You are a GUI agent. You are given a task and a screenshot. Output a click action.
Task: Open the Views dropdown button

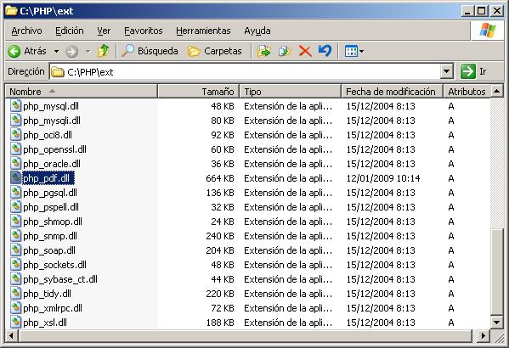tap(354, 51)
